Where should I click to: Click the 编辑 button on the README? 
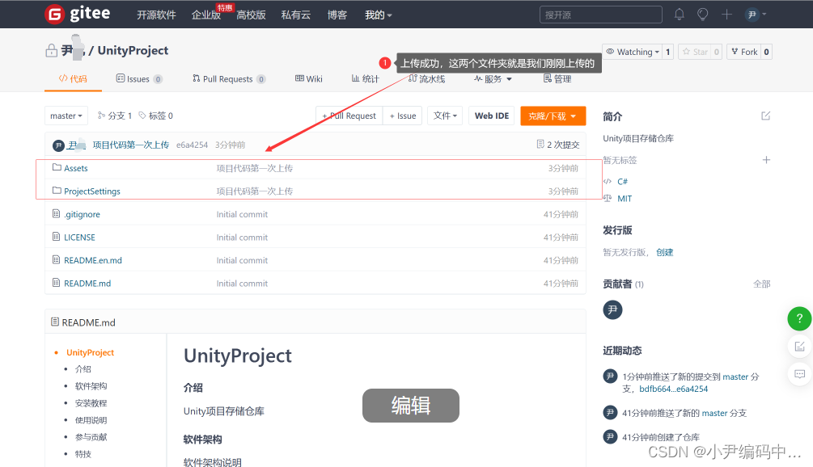410,406
